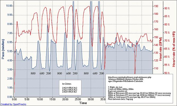177x106 pixels.
Task: Click the first '800' interval label
Action: pyautogui.click(x=33, y=73)
